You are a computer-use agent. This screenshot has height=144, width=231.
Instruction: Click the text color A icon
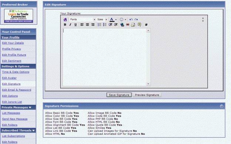[x=112, y=20]
